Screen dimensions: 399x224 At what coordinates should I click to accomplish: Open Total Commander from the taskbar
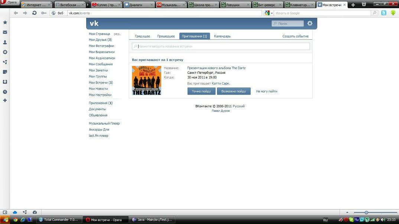tap(58, 220)
